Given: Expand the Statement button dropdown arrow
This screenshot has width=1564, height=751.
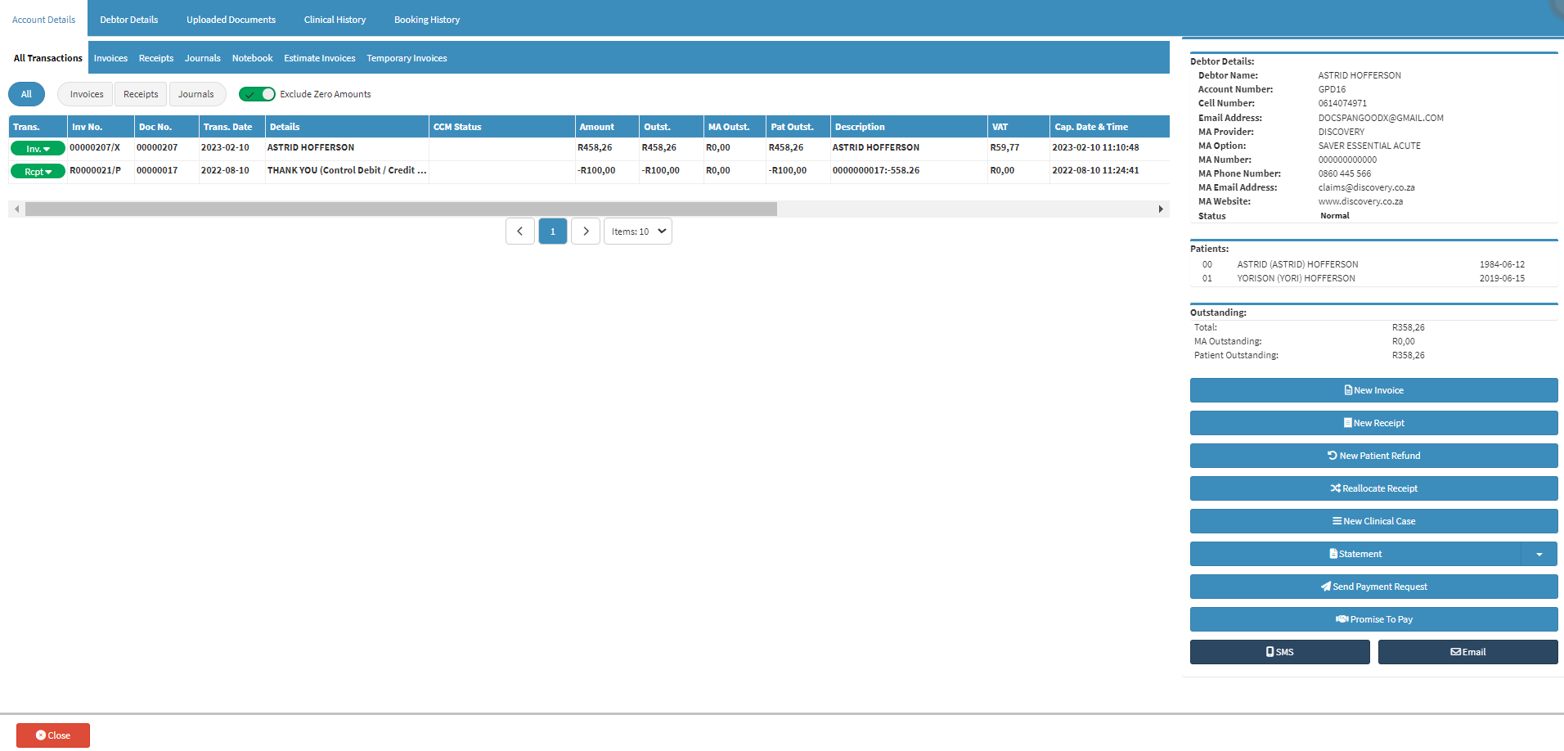Looking at the screenshot, I should 1539,554.
